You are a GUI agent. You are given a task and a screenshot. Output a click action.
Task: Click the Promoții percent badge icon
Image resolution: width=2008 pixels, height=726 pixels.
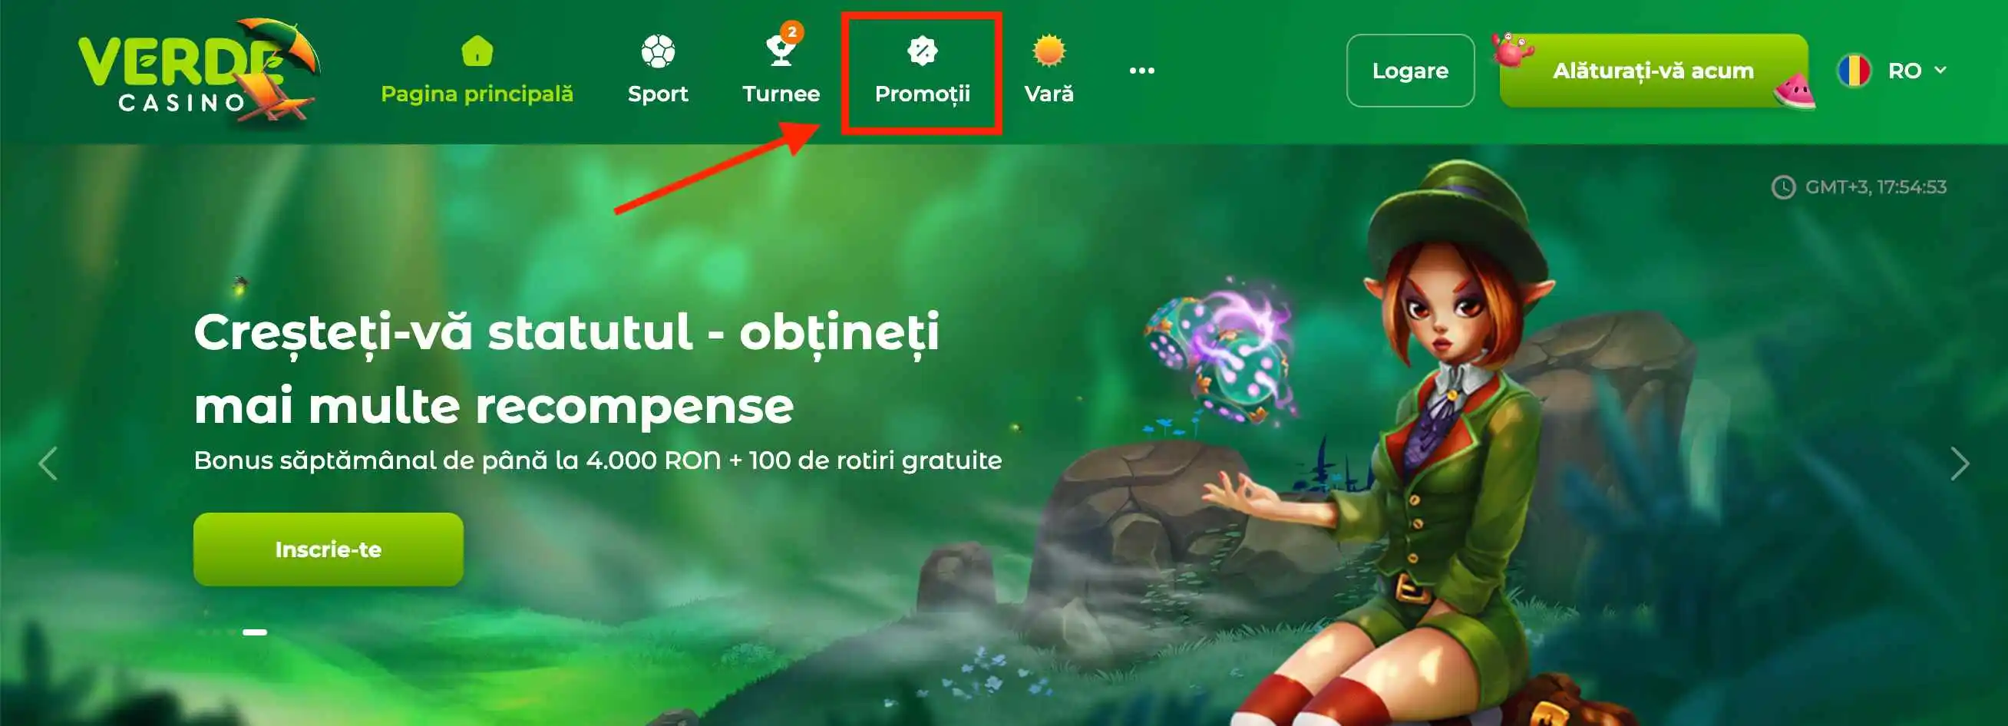(x=922, y=51)
